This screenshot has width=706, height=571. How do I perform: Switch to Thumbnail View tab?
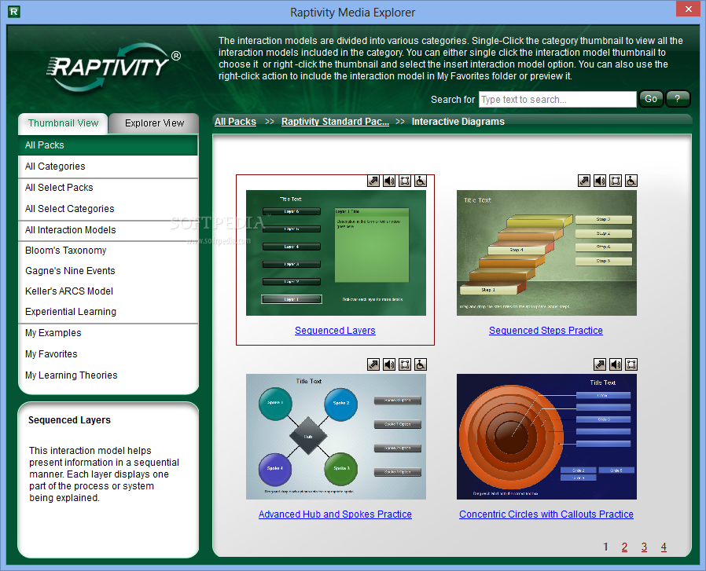(x=63, y=123)
